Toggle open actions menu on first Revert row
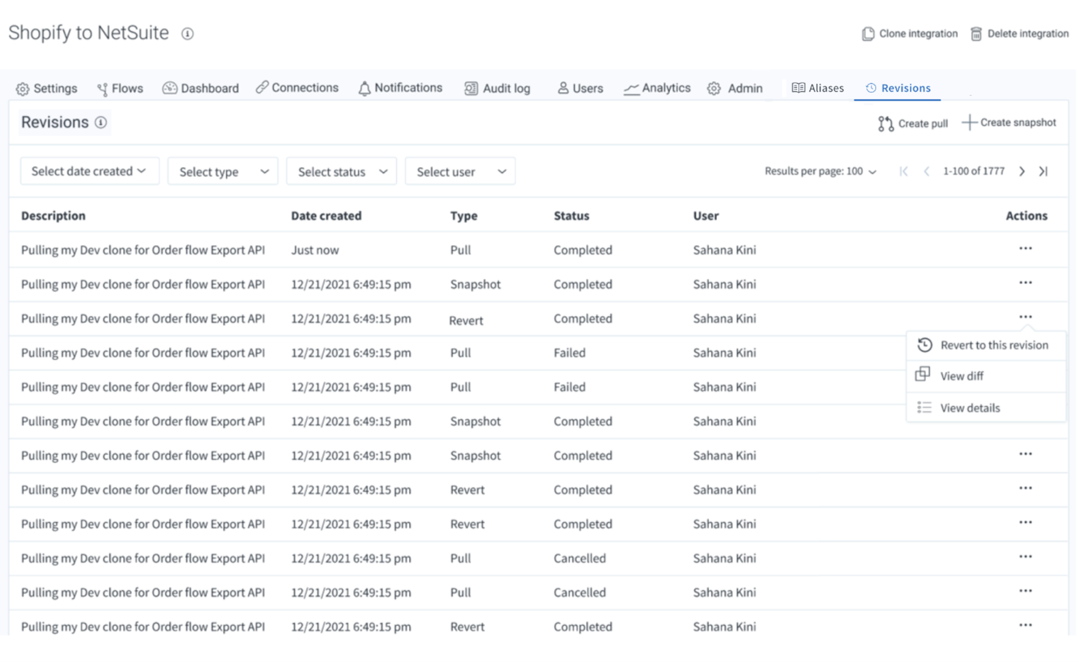The width and height of the screenshot is (1079, 662). [1025, 317]
